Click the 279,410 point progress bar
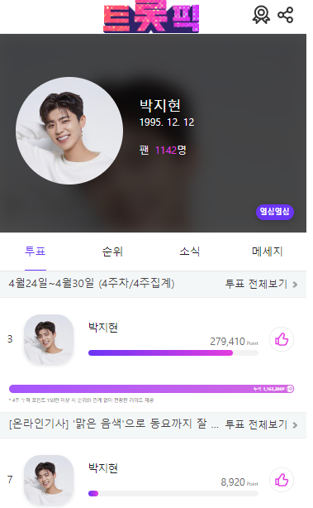This screenshot has width=313, height=508. [173, 352]
